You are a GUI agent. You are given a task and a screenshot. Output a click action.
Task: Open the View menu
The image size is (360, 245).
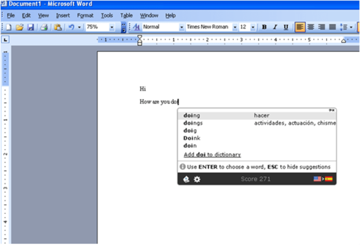(x=43, y=16)
